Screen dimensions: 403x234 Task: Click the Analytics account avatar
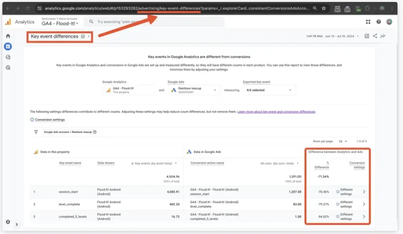(389, 22)
